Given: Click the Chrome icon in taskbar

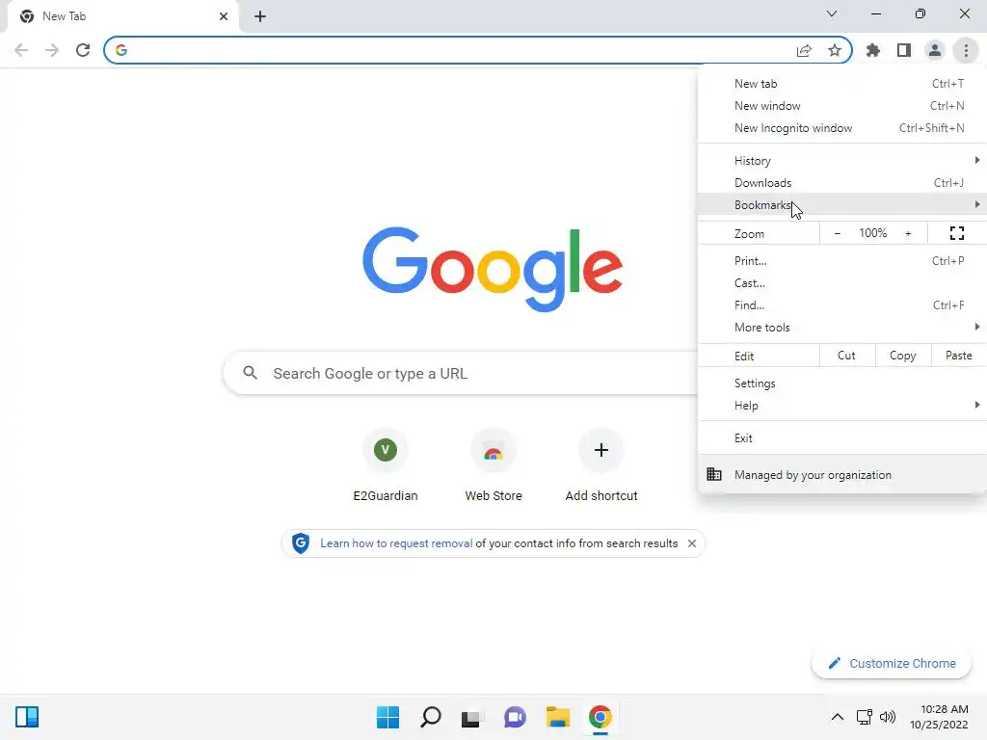Looking at the screenshot, I should coord(600,717).
